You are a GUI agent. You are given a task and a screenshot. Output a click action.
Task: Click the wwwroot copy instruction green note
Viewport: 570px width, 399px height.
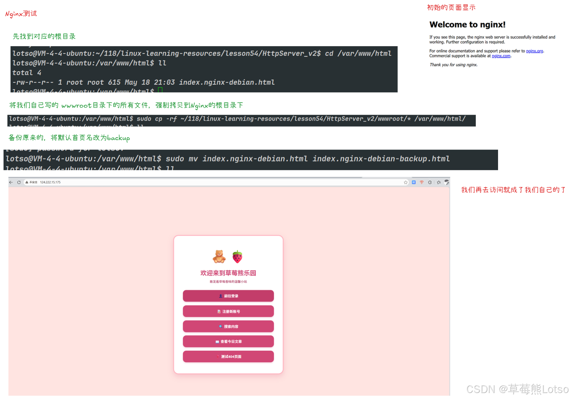(x=126, y=105)
